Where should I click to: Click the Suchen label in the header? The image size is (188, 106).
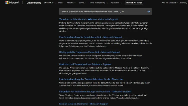point(183,3)
